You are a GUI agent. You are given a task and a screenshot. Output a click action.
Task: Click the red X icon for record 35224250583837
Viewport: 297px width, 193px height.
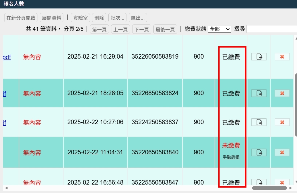point(282,122)
